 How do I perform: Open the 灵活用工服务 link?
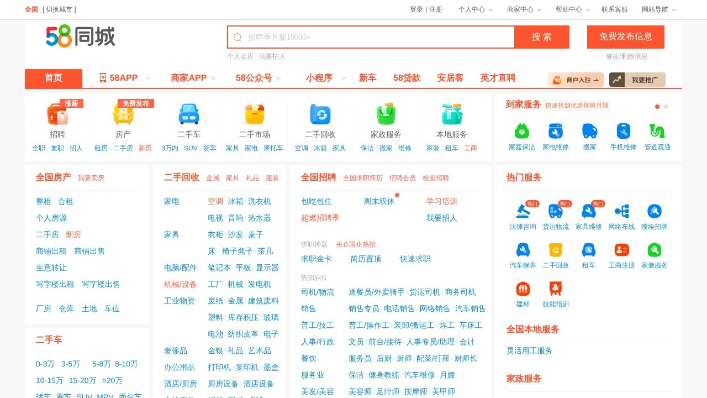pos(530,350)
